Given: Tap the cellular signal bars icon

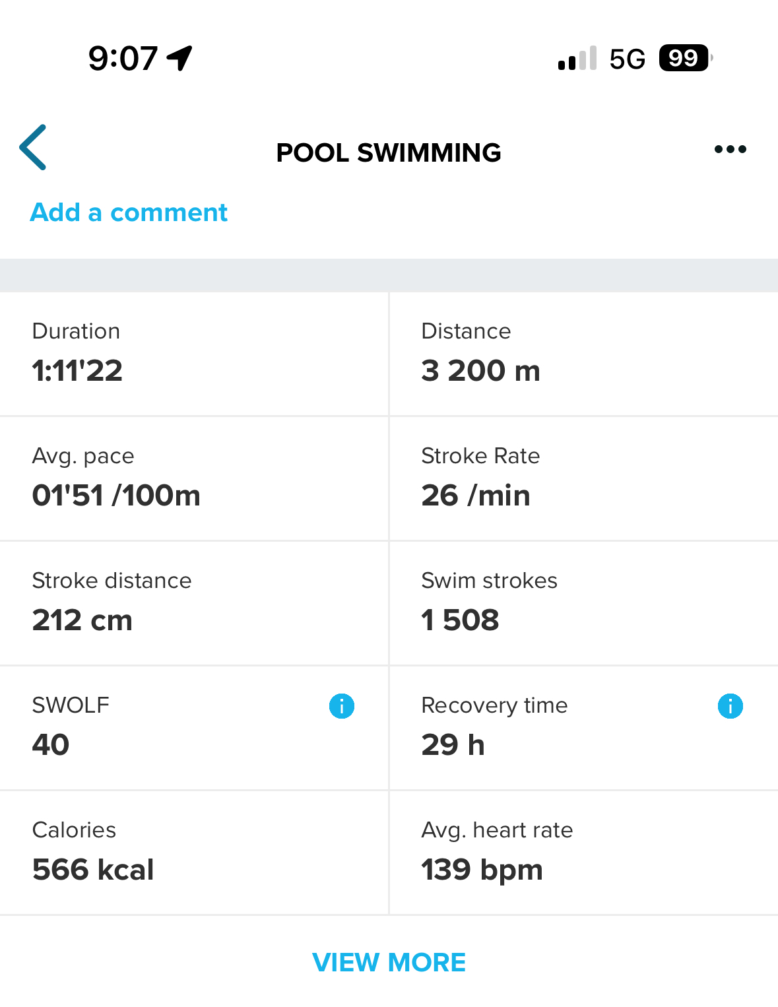Looking at the screenshot, I should (577, 59).
